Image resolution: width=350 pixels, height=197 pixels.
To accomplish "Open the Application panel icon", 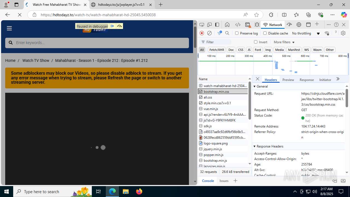I will [308, 25].
